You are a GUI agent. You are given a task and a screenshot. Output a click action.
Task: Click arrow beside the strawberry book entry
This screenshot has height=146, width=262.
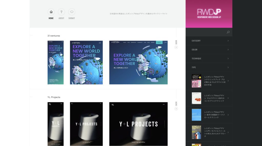pyautogui.click(x=228, y=98)
